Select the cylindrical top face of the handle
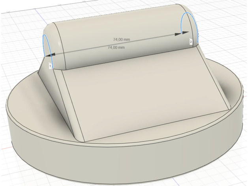248x186 pixels. 118,28
